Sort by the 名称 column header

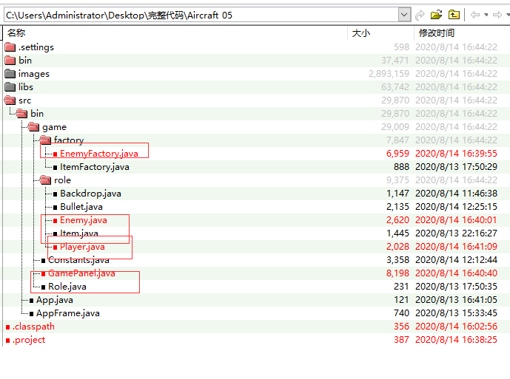pos(16,33)
